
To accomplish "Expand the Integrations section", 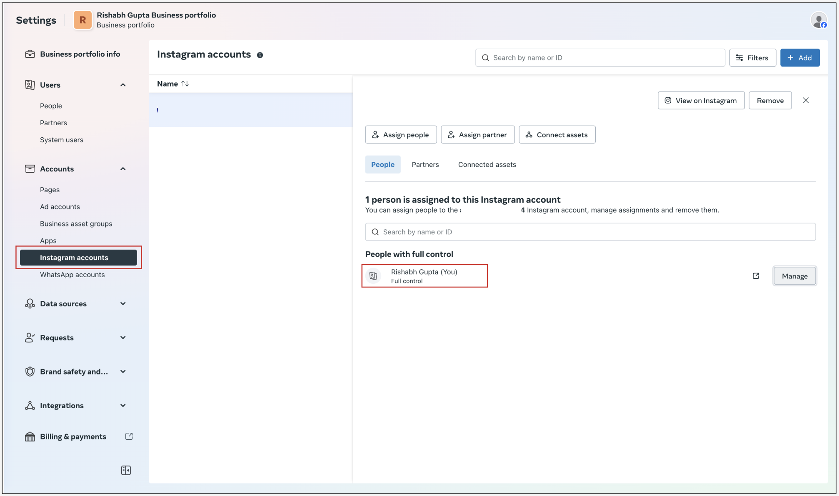I will (x=123, y=405).
